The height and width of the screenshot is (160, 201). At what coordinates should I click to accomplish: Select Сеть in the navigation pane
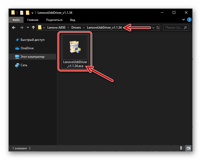[33, 65]
